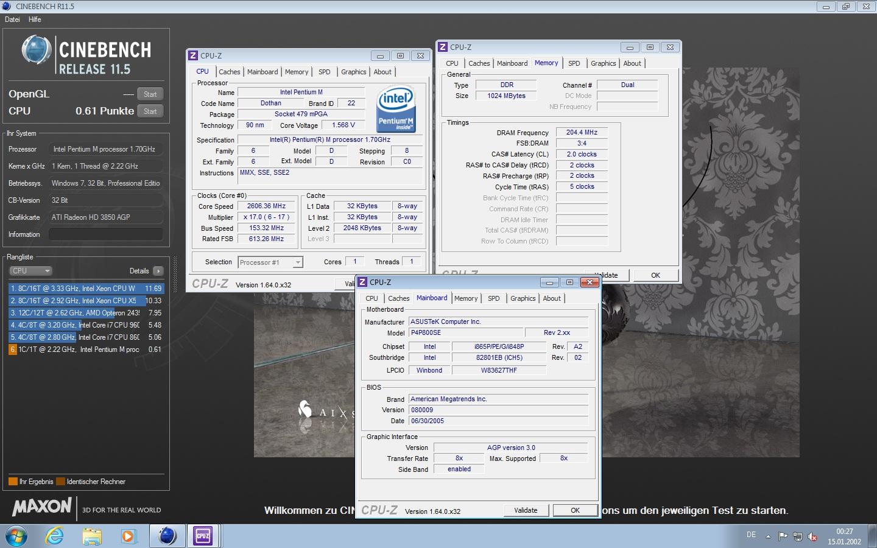Open the Action Center flag icon in tray
This screenshot has width=877, height=548.
[783, 536]
